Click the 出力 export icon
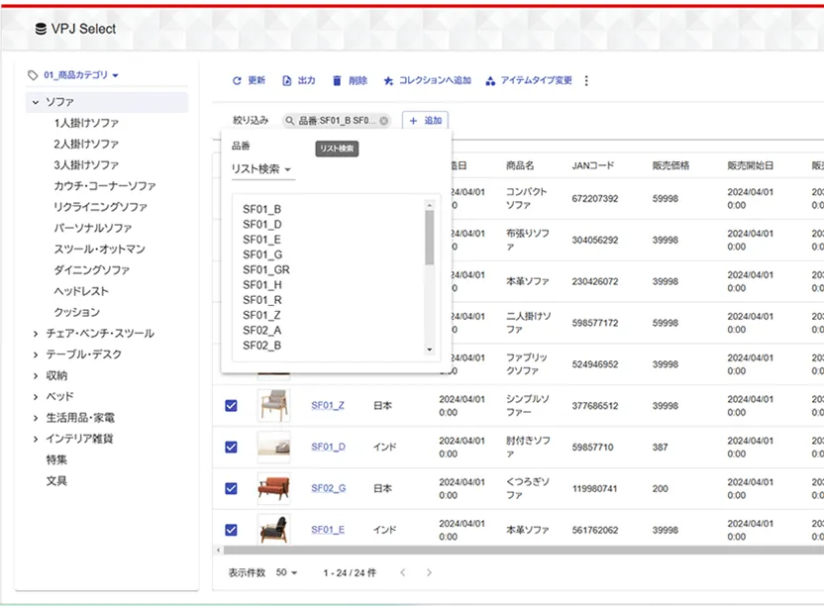 (288, 81)
